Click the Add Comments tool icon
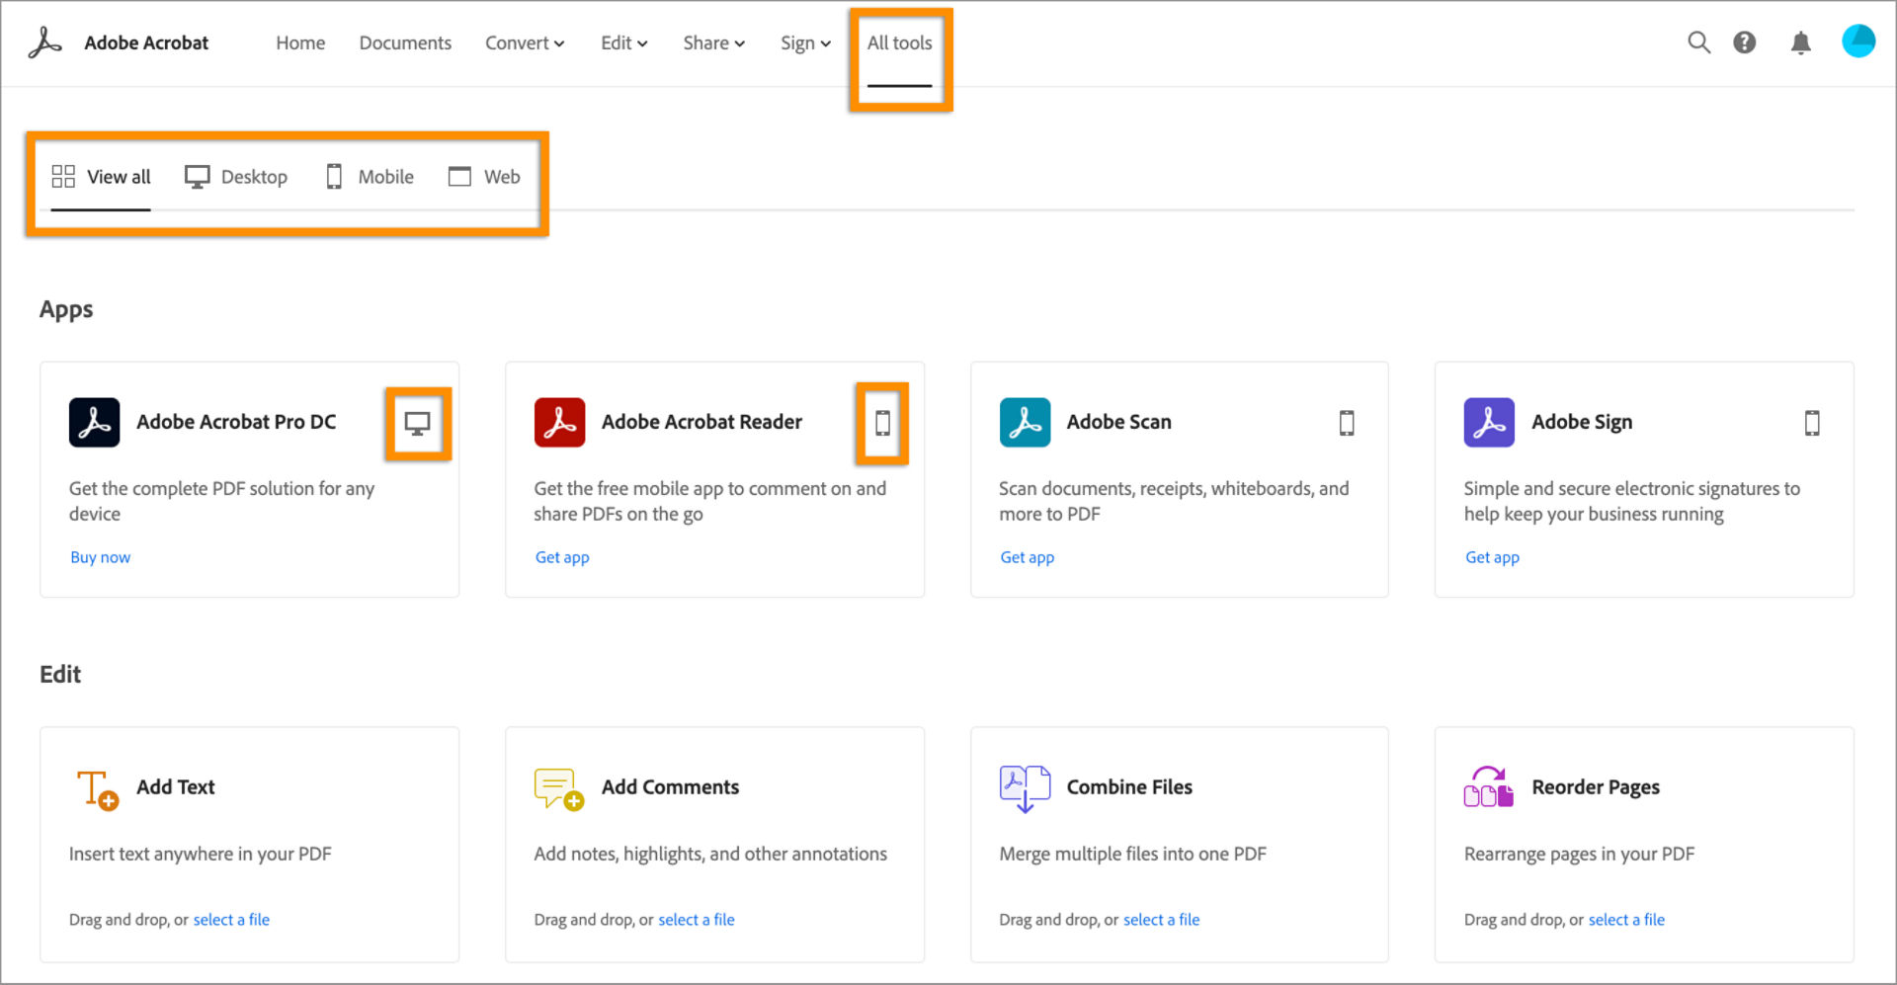This screenshot has height=985, width=1897. (x=559, y=789)
